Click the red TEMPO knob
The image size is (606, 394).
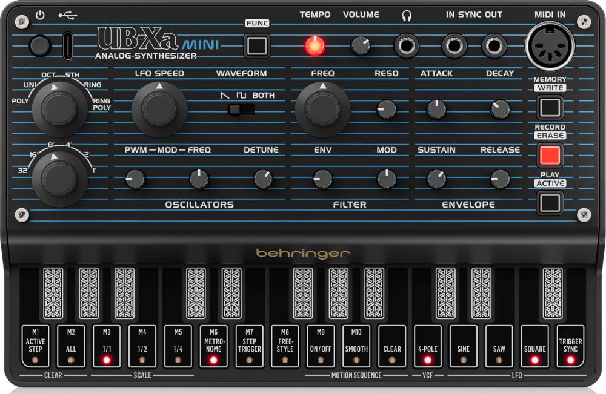[315, 46]
